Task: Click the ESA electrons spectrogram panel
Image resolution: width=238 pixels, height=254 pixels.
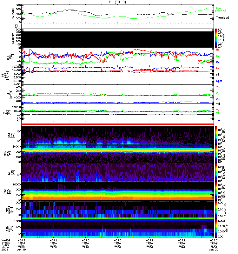Action: click(117, 191)
